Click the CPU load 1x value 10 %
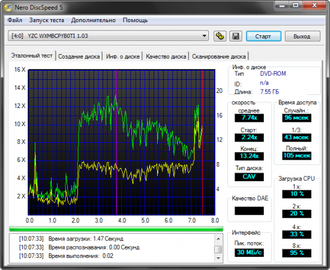This screenshot has height=270, width=330. (297, 194)
